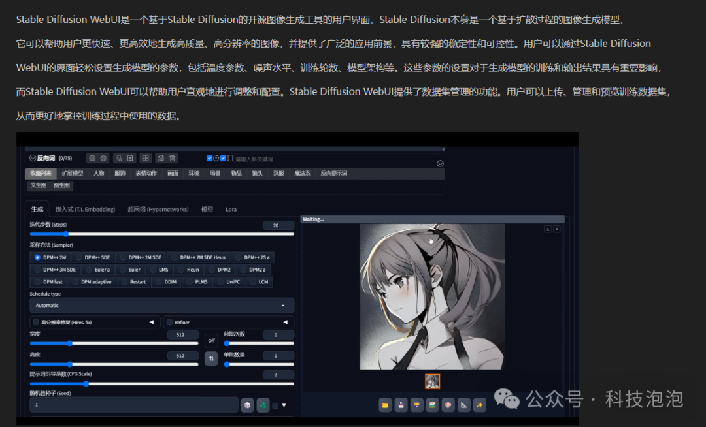The width and height of the screenshot is (706, 427).
Task: Open the Lora tab
Action: click(231, 209)
